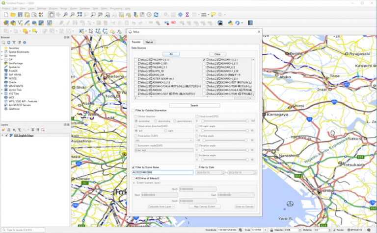
Task: Open the Calculate from Layer dropdown
Action: tap(161, 207)
